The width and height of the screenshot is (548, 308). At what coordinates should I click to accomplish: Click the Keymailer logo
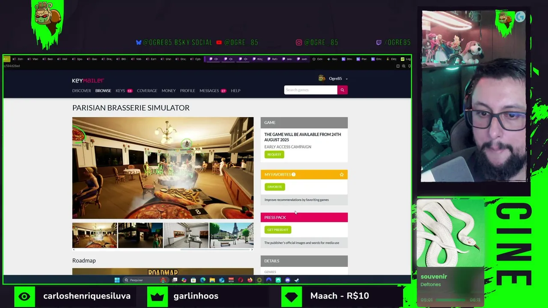click(x=88, y=80)
